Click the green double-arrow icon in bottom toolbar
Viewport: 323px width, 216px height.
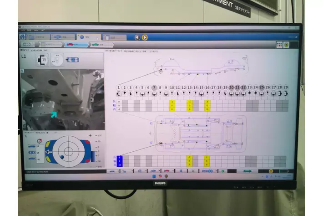pyautogui.click(x=247, y=171)
